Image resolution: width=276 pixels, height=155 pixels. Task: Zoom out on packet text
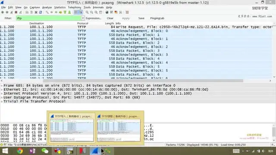91,12
